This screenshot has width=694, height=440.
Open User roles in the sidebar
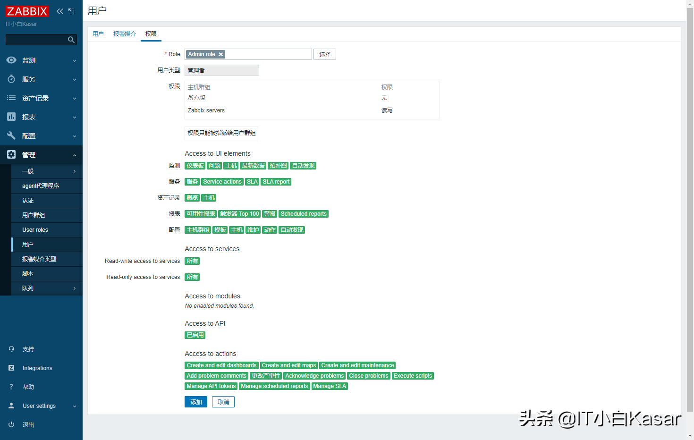tap(35, 230)
